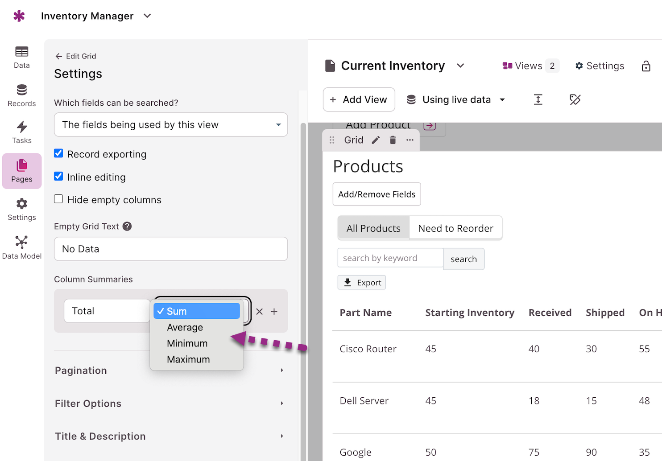Image resolution: width=662 pixels, height=461 pixels.
Task: Click the Add/Remove Fields button
Action: pos(377,194)
